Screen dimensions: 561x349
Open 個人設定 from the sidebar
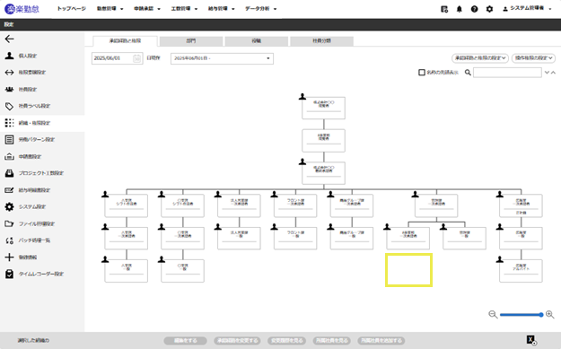[x=42, y=56]
